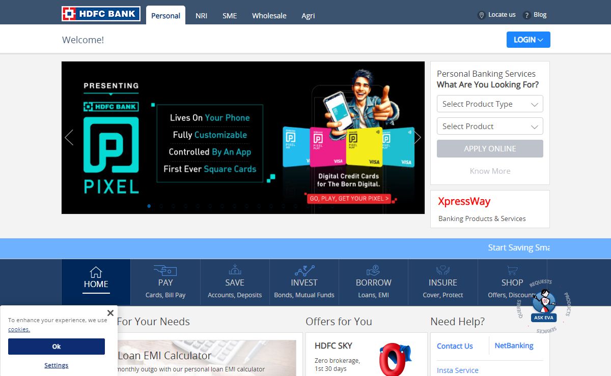Open the XpressWay banking card
This screenshot has height=376, width=611.
coord(490,209)
